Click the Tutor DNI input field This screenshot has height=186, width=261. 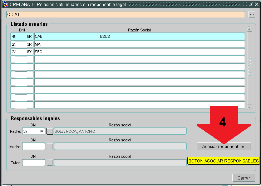pos(34,163)
